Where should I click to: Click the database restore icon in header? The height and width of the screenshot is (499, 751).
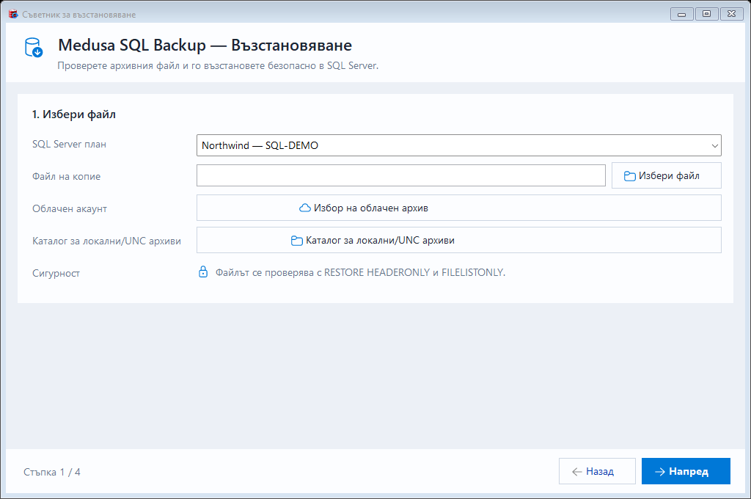click(x=34, y=48)
